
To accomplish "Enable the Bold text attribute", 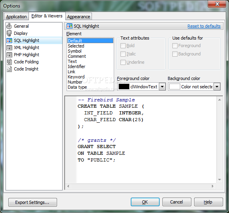I will coord(123,46).
